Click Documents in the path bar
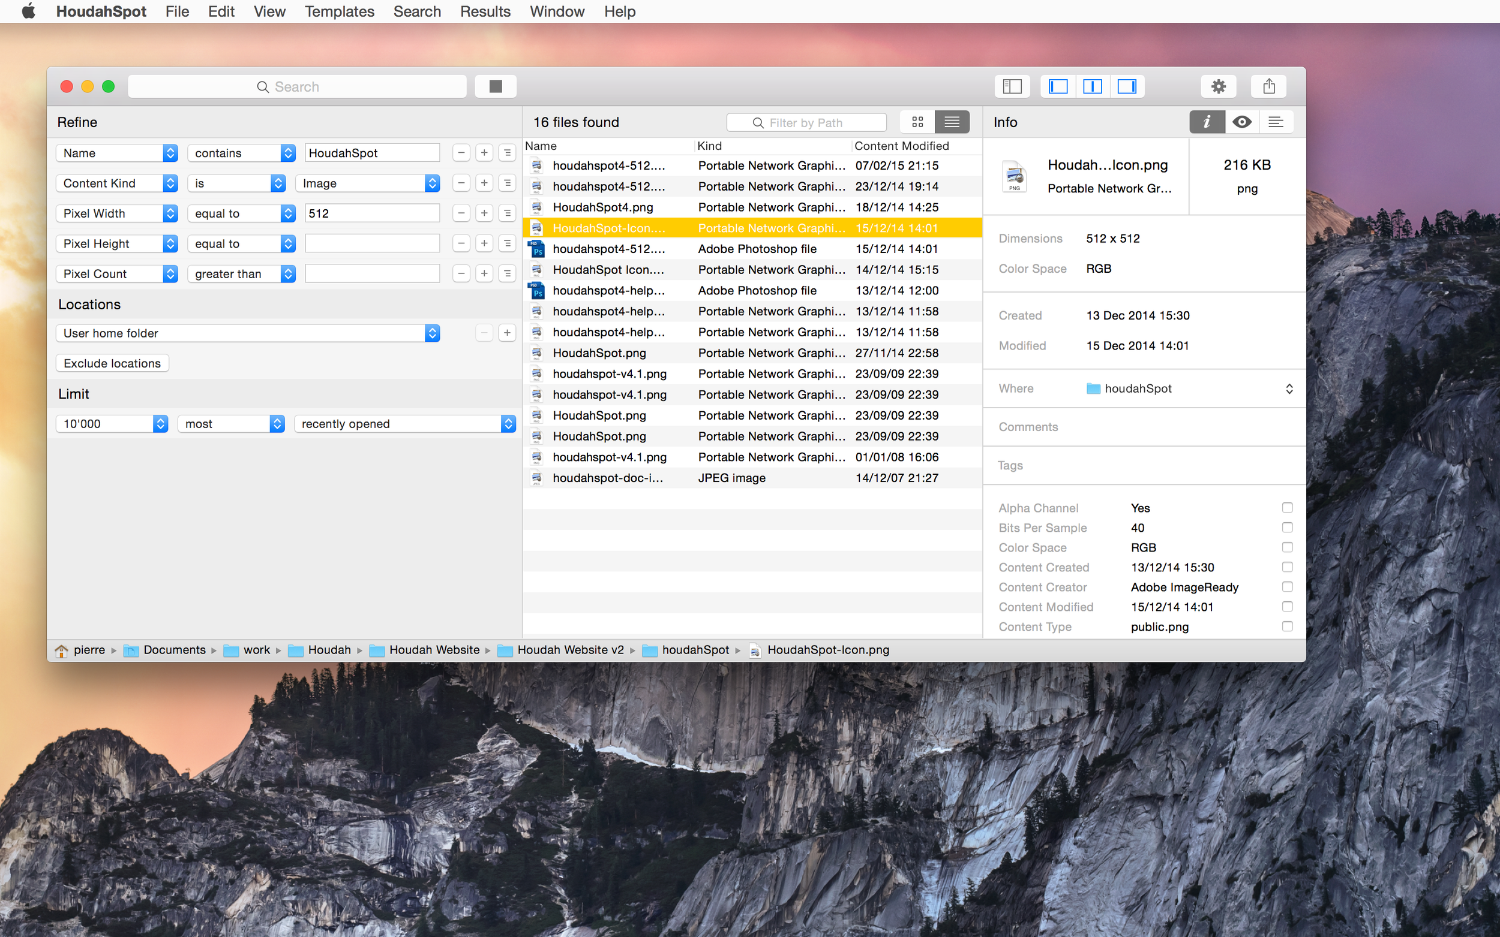1500x937 pixels. 174,650
